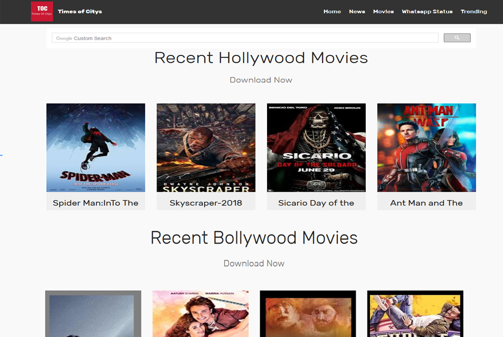
Task: Click the Google Custom Search input field
Action: coord(245,38)
